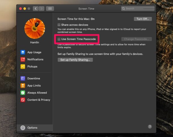Open the Content & Privacy restriction icon

[x=23, y=100]
